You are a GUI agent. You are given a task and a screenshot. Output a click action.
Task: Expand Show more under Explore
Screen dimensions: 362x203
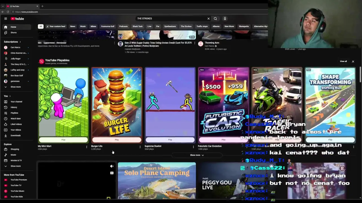[x=17, y=166]
